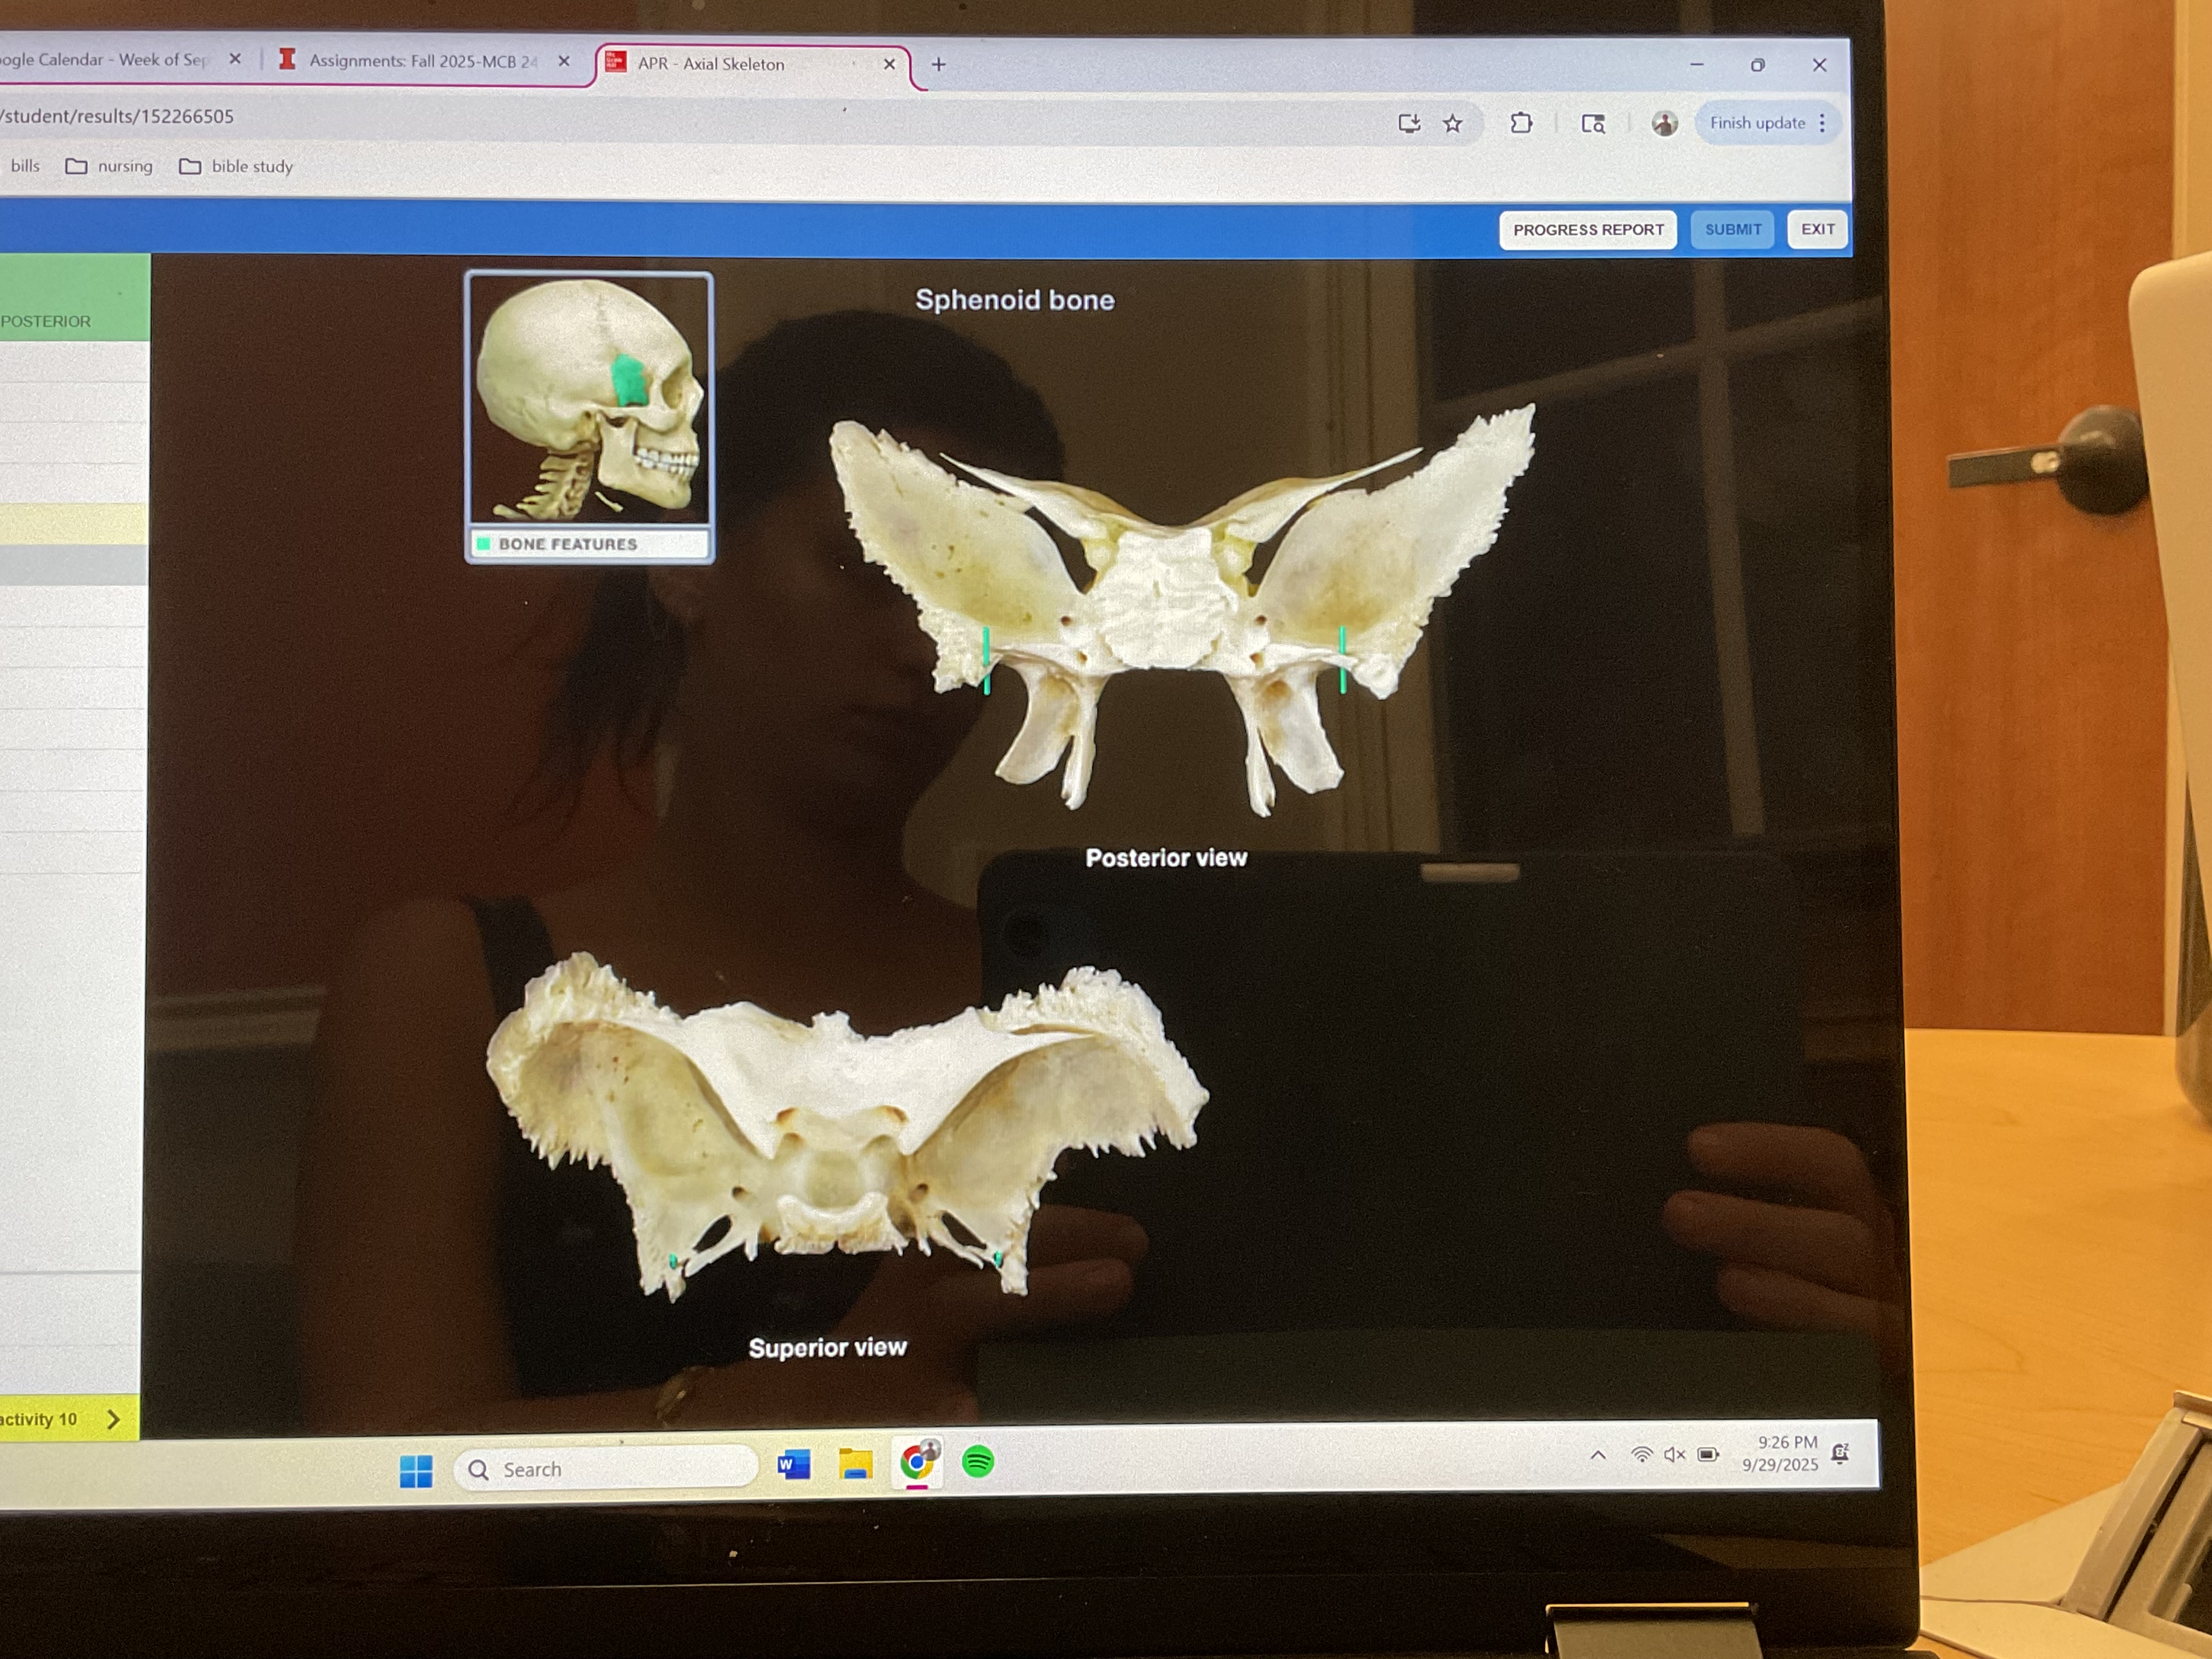The image size is (2212, 1659).
Task: Click the skull thumbnail image
Action: 589,400
